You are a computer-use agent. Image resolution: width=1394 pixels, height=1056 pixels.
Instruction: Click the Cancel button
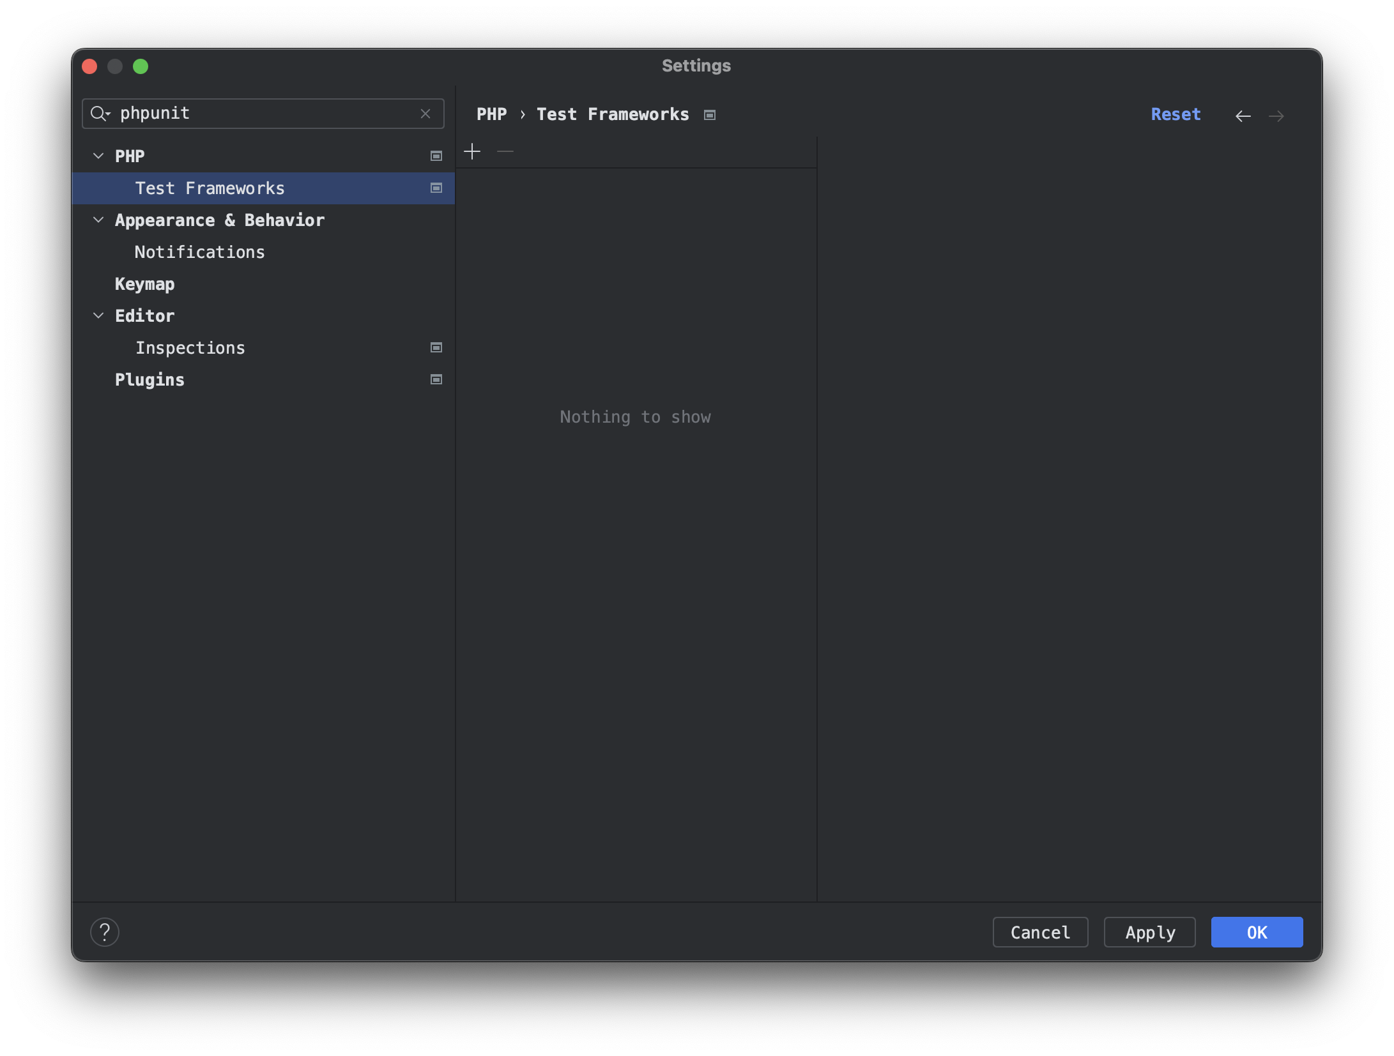click(1040, 932)
